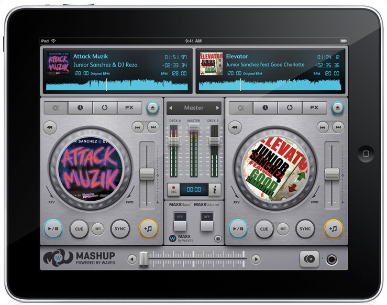Sync the left deck tempo
Viewport: 387px width, 305px height.
click(x=120, y=229)
